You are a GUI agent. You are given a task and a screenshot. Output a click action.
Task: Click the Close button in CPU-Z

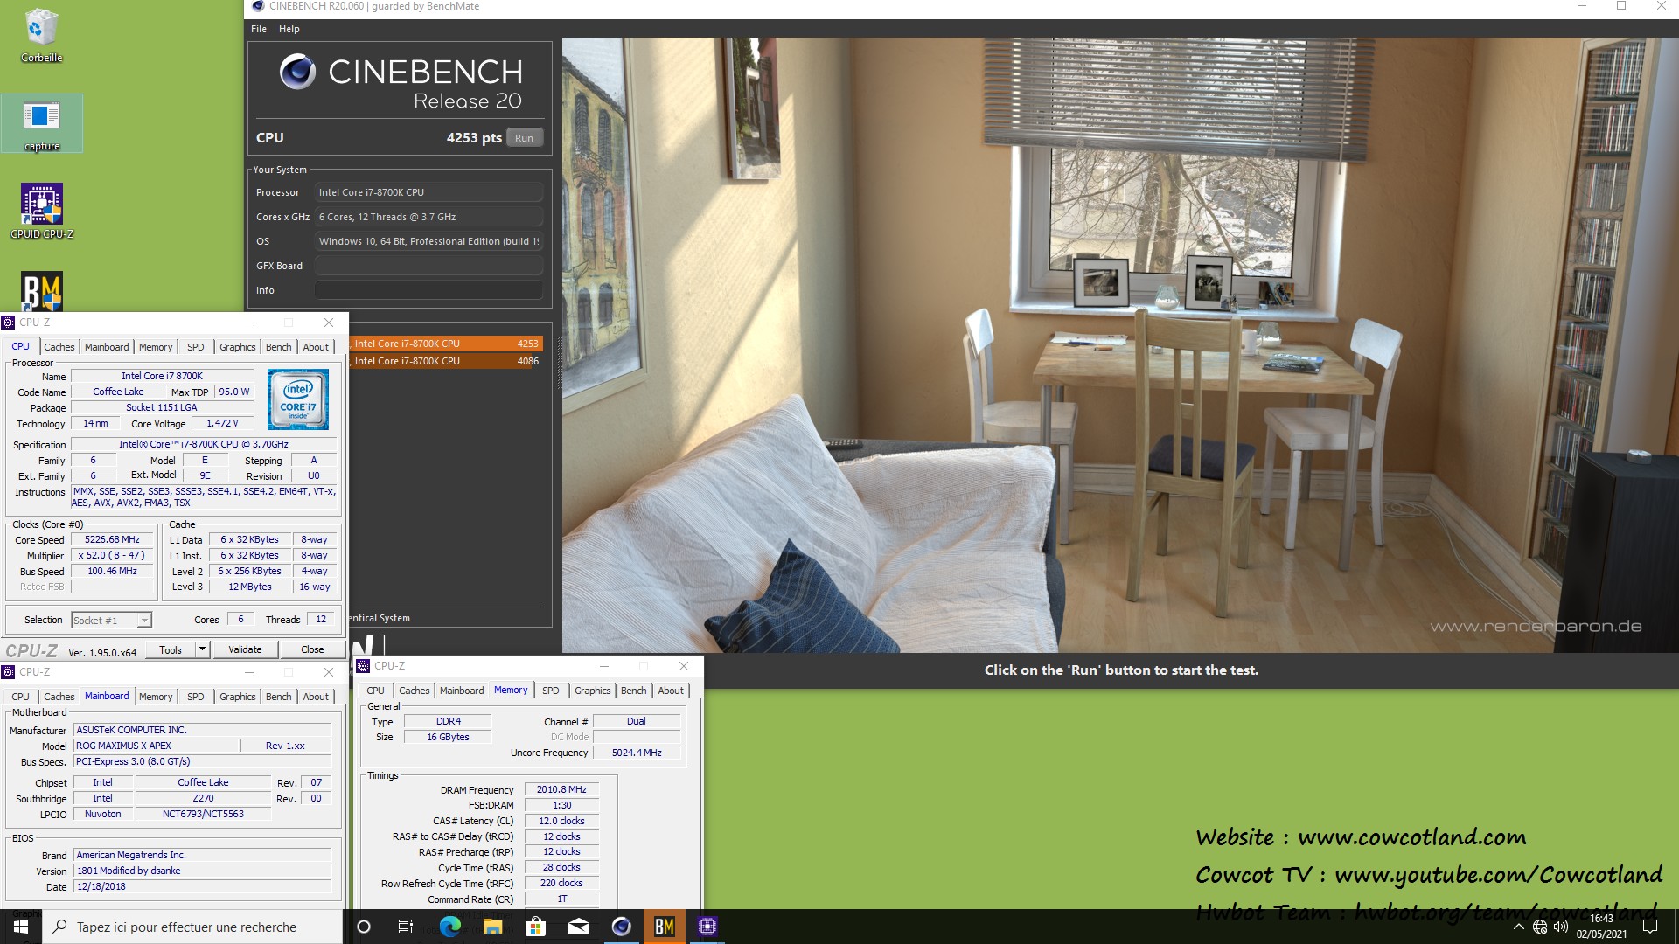pos(312,649)
